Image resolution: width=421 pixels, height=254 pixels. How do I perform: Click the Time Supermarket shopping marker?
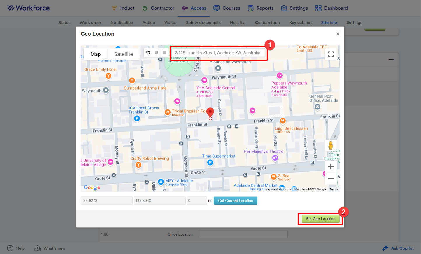210,163
